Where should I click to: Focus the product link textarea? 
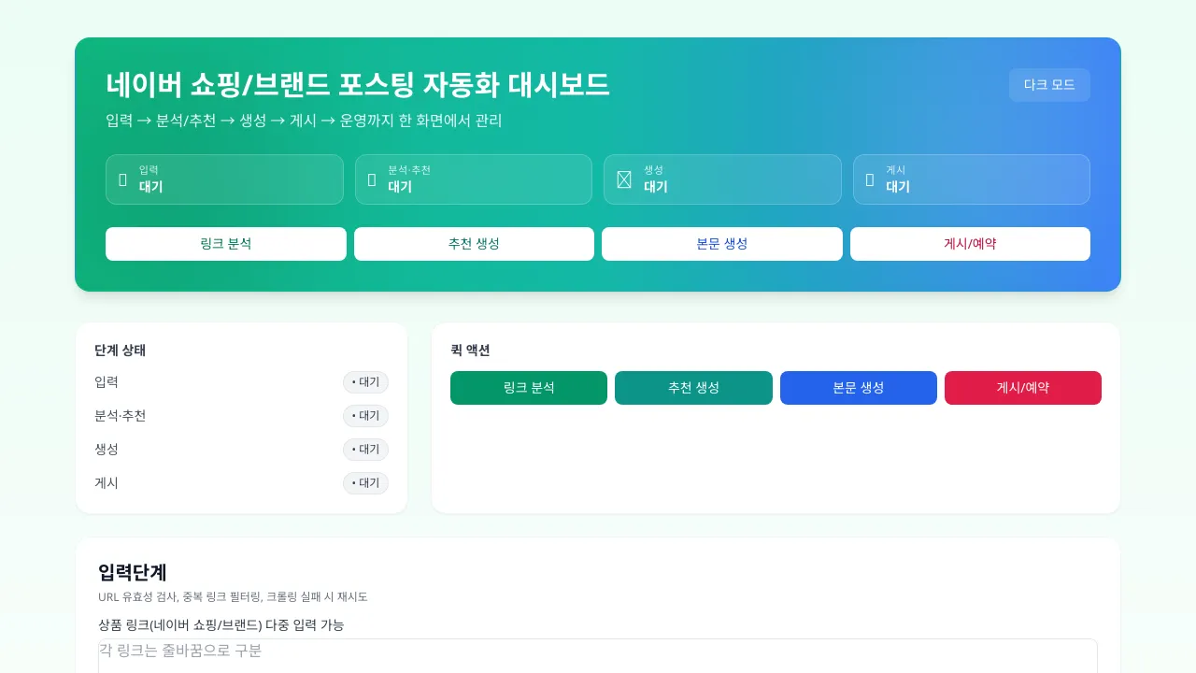(x=598, y=656)
